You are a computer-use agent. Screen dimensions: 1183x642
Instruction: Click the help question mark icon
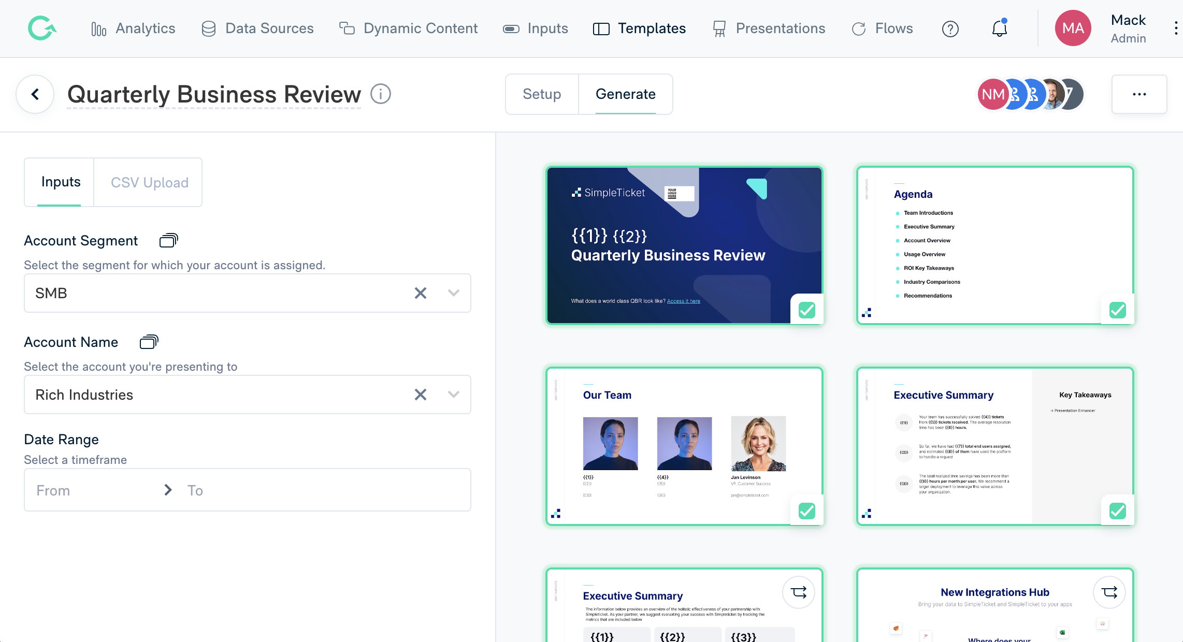[x=950, y=29]
